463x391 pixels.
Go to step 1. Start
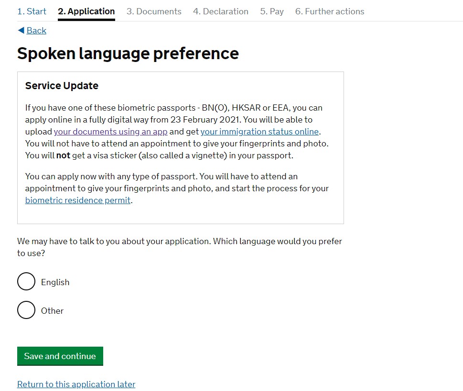pyautogui.click(x=32, y=11)
